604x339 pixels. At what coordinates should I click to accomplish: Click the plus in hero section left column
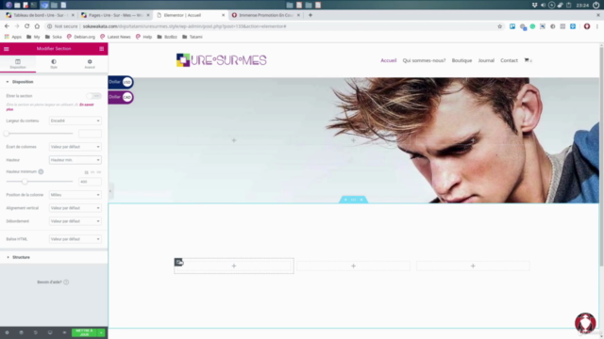click(234, 140)
